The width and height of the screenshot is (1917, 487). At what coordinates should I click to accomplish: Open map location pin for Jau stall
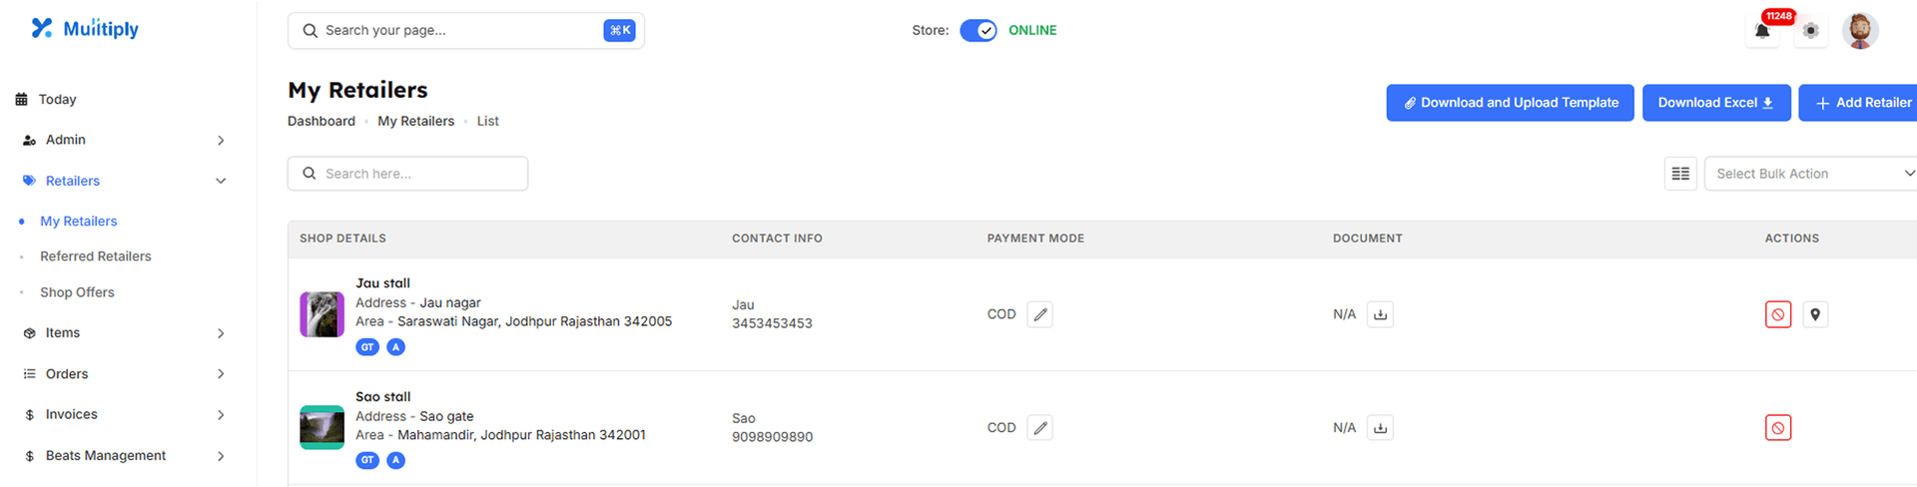click(x=1815, y=314)
